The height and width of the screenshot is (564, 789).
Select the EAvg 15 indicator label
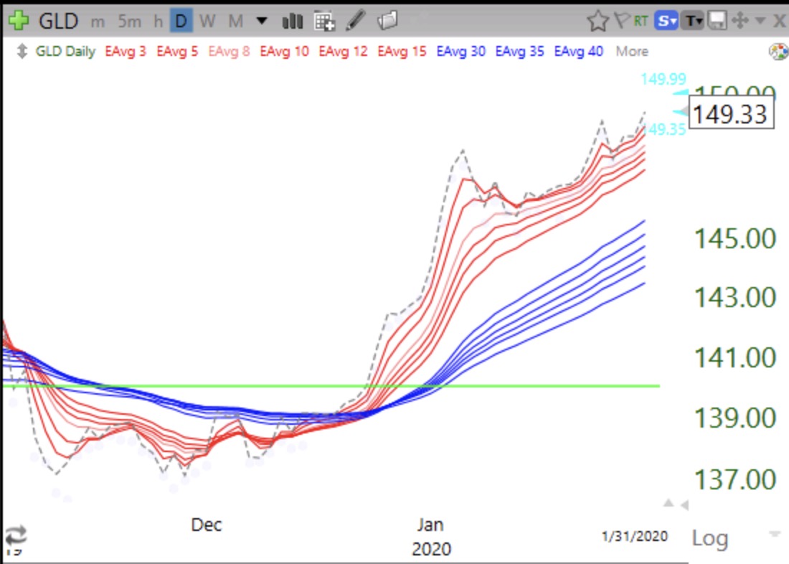(402, 52)
